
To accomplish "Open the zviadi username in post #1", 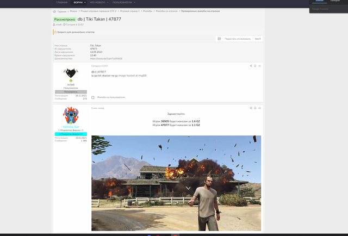I will (71, 85).
